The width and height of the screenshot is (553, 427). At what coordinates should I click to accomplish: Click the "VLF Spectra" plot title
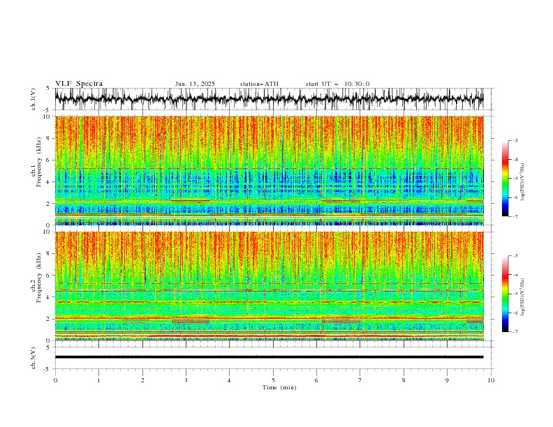(x=79, y=84)
